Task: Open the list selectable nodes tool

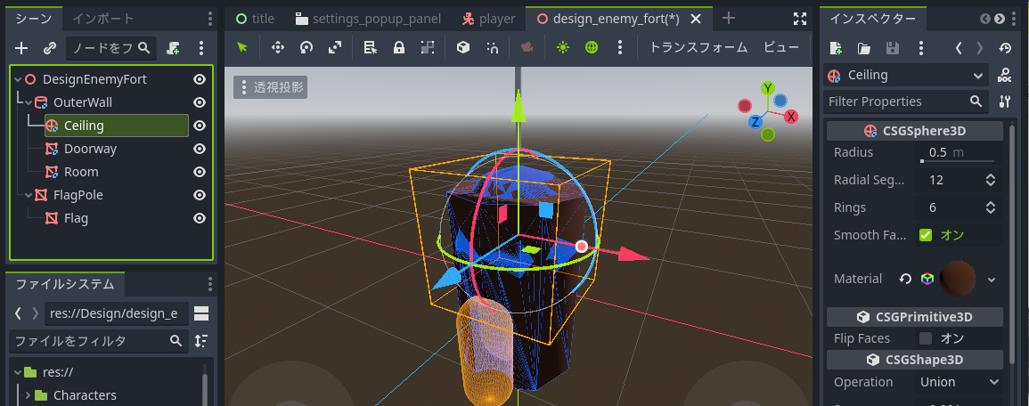Action: tap(370, 47)
